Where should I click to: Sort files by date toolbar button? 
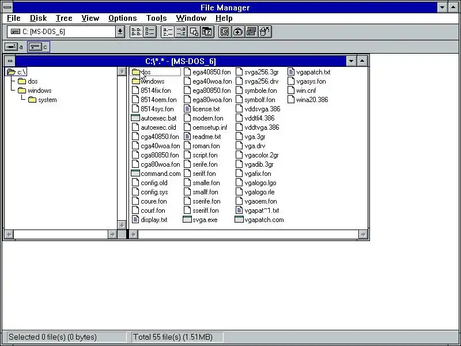(x=207, y=32)
